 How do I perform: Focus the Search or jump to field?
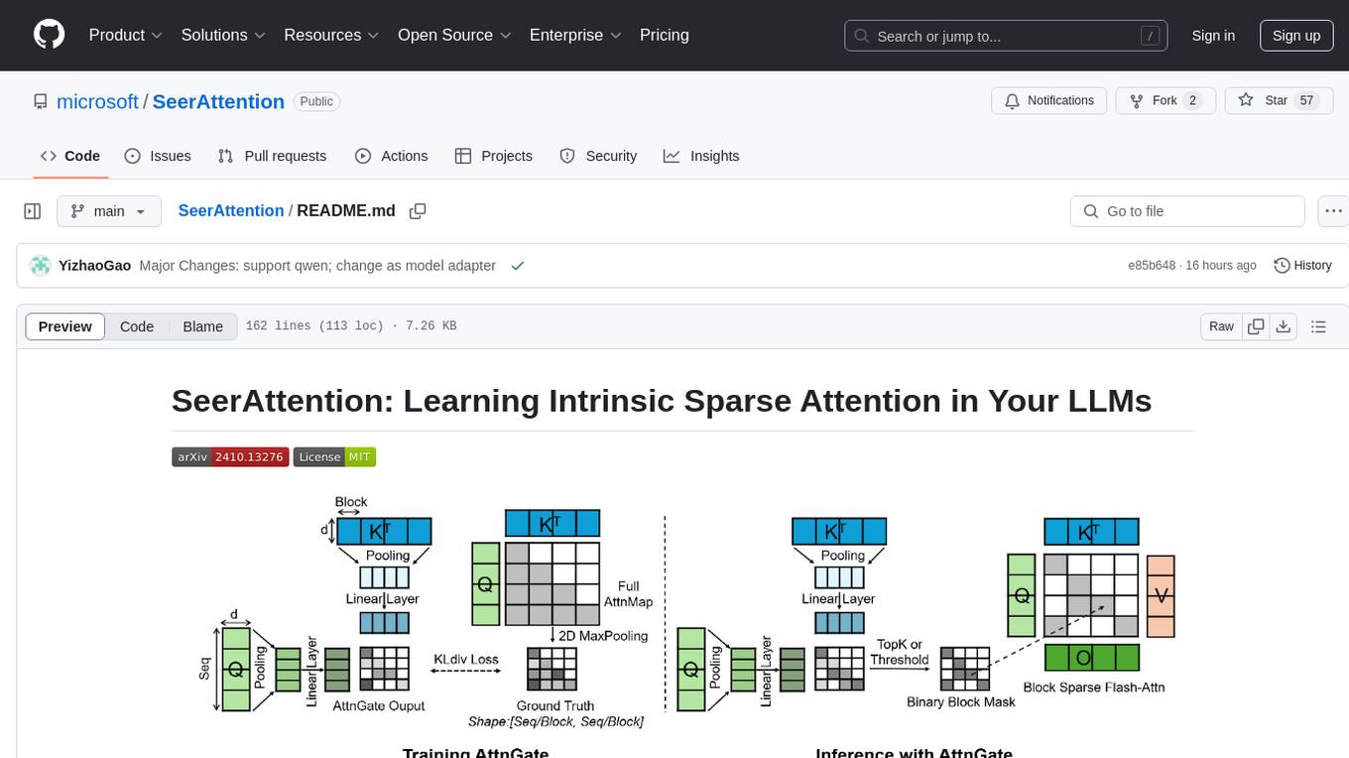(x=1008, y=36)
